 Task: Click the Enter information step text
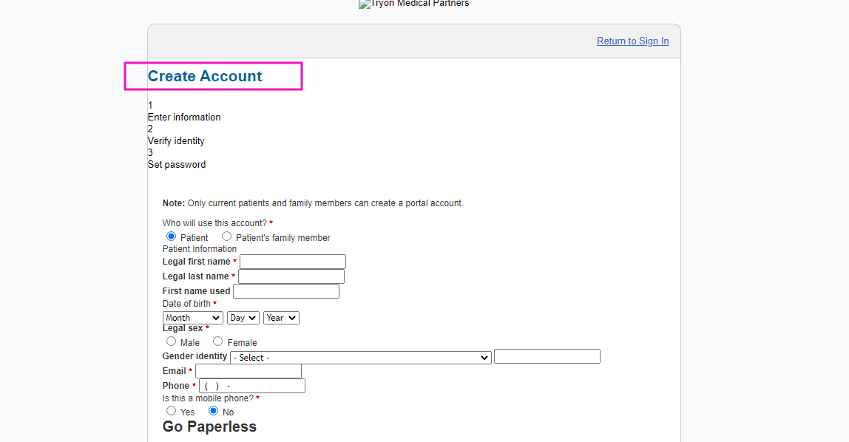pyautogui.click(x=184, y=118)
